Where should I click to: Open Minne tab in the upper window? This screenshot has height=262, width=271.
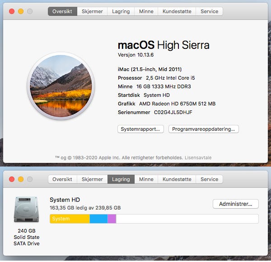tap(146, 11)
